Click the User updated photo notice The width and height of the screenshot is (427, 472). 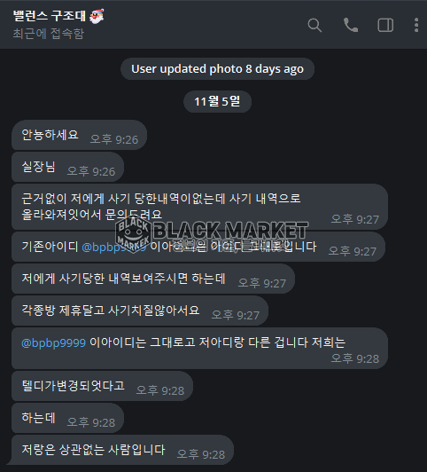(217, 69)
